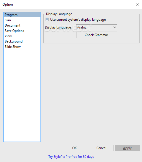Switch to the Document category

[22, 25]
